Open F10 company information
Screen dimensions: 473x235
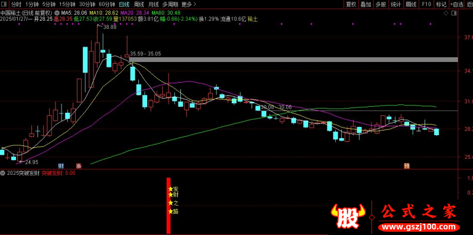click(x=426, y=4)
